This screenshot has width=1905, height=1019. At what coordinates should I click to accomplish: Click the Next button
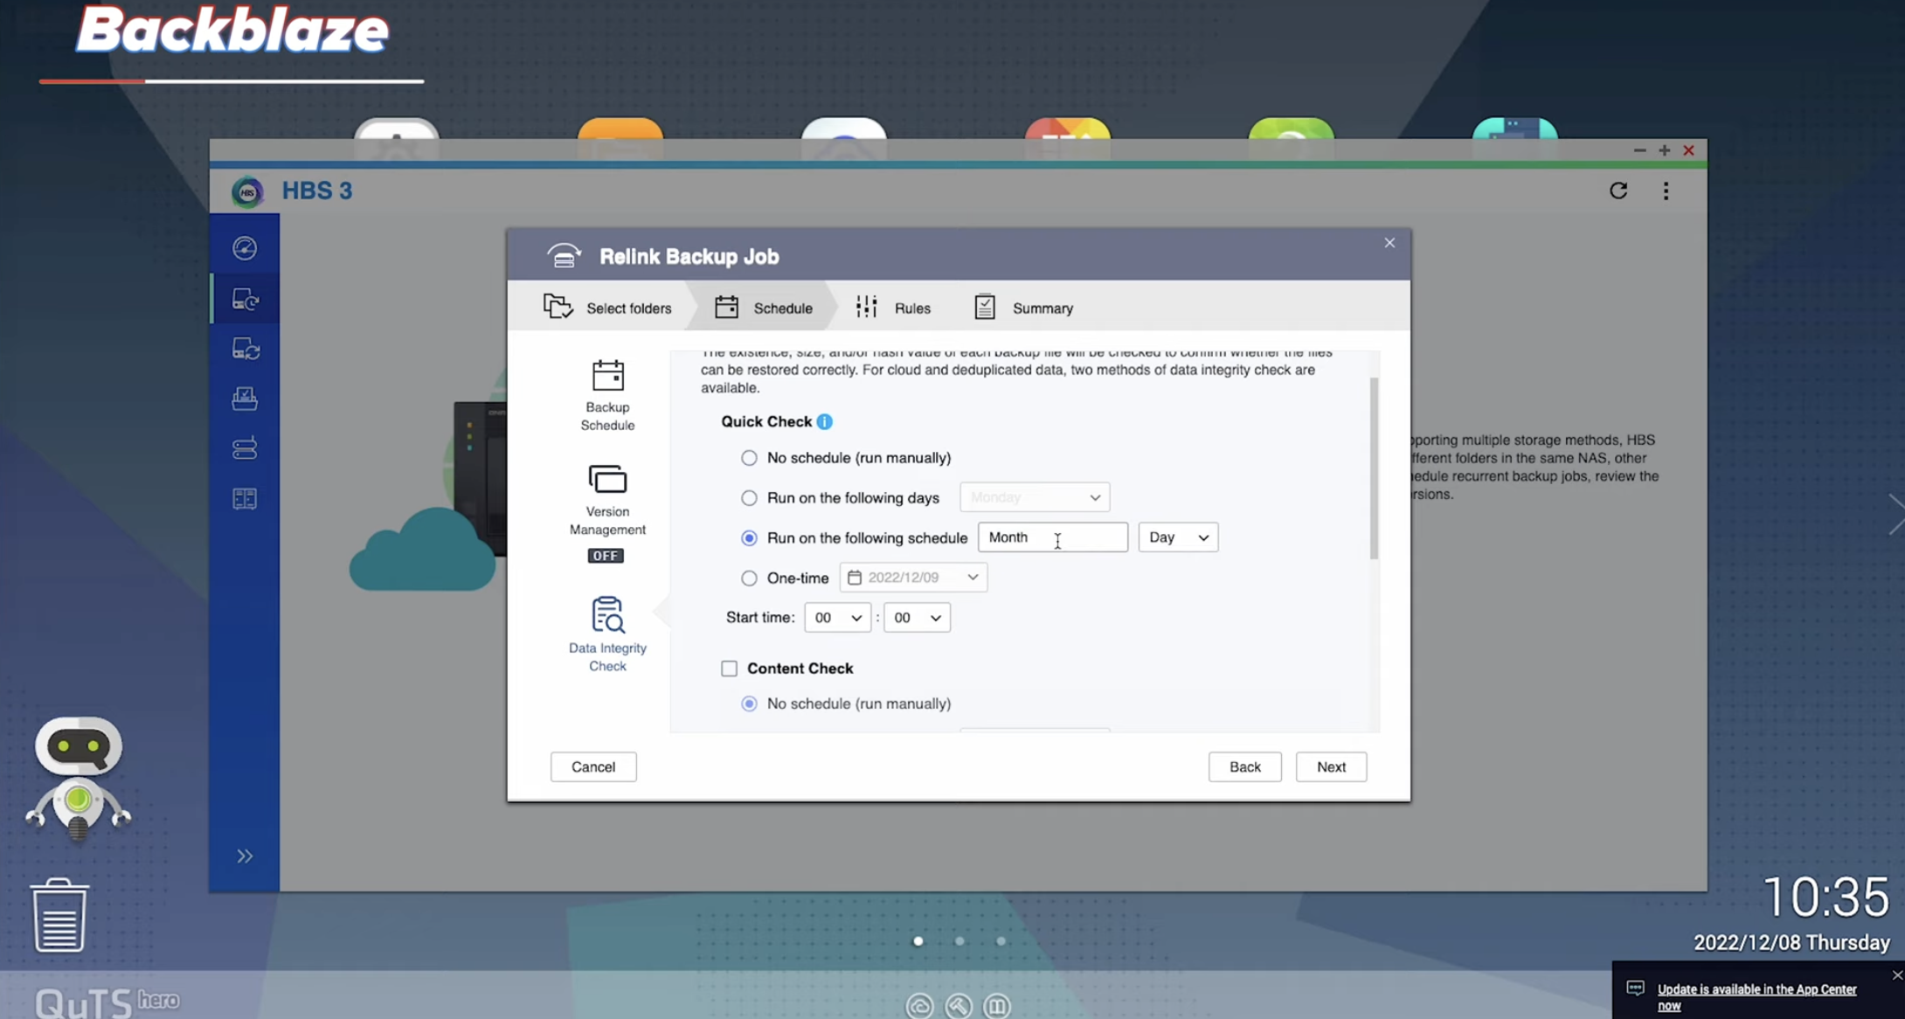(x=1330, y=766)
